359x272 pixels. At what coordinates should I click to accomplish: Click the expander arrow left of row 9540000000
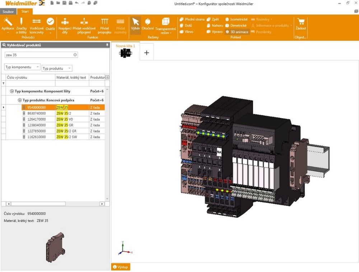(4, 107)
